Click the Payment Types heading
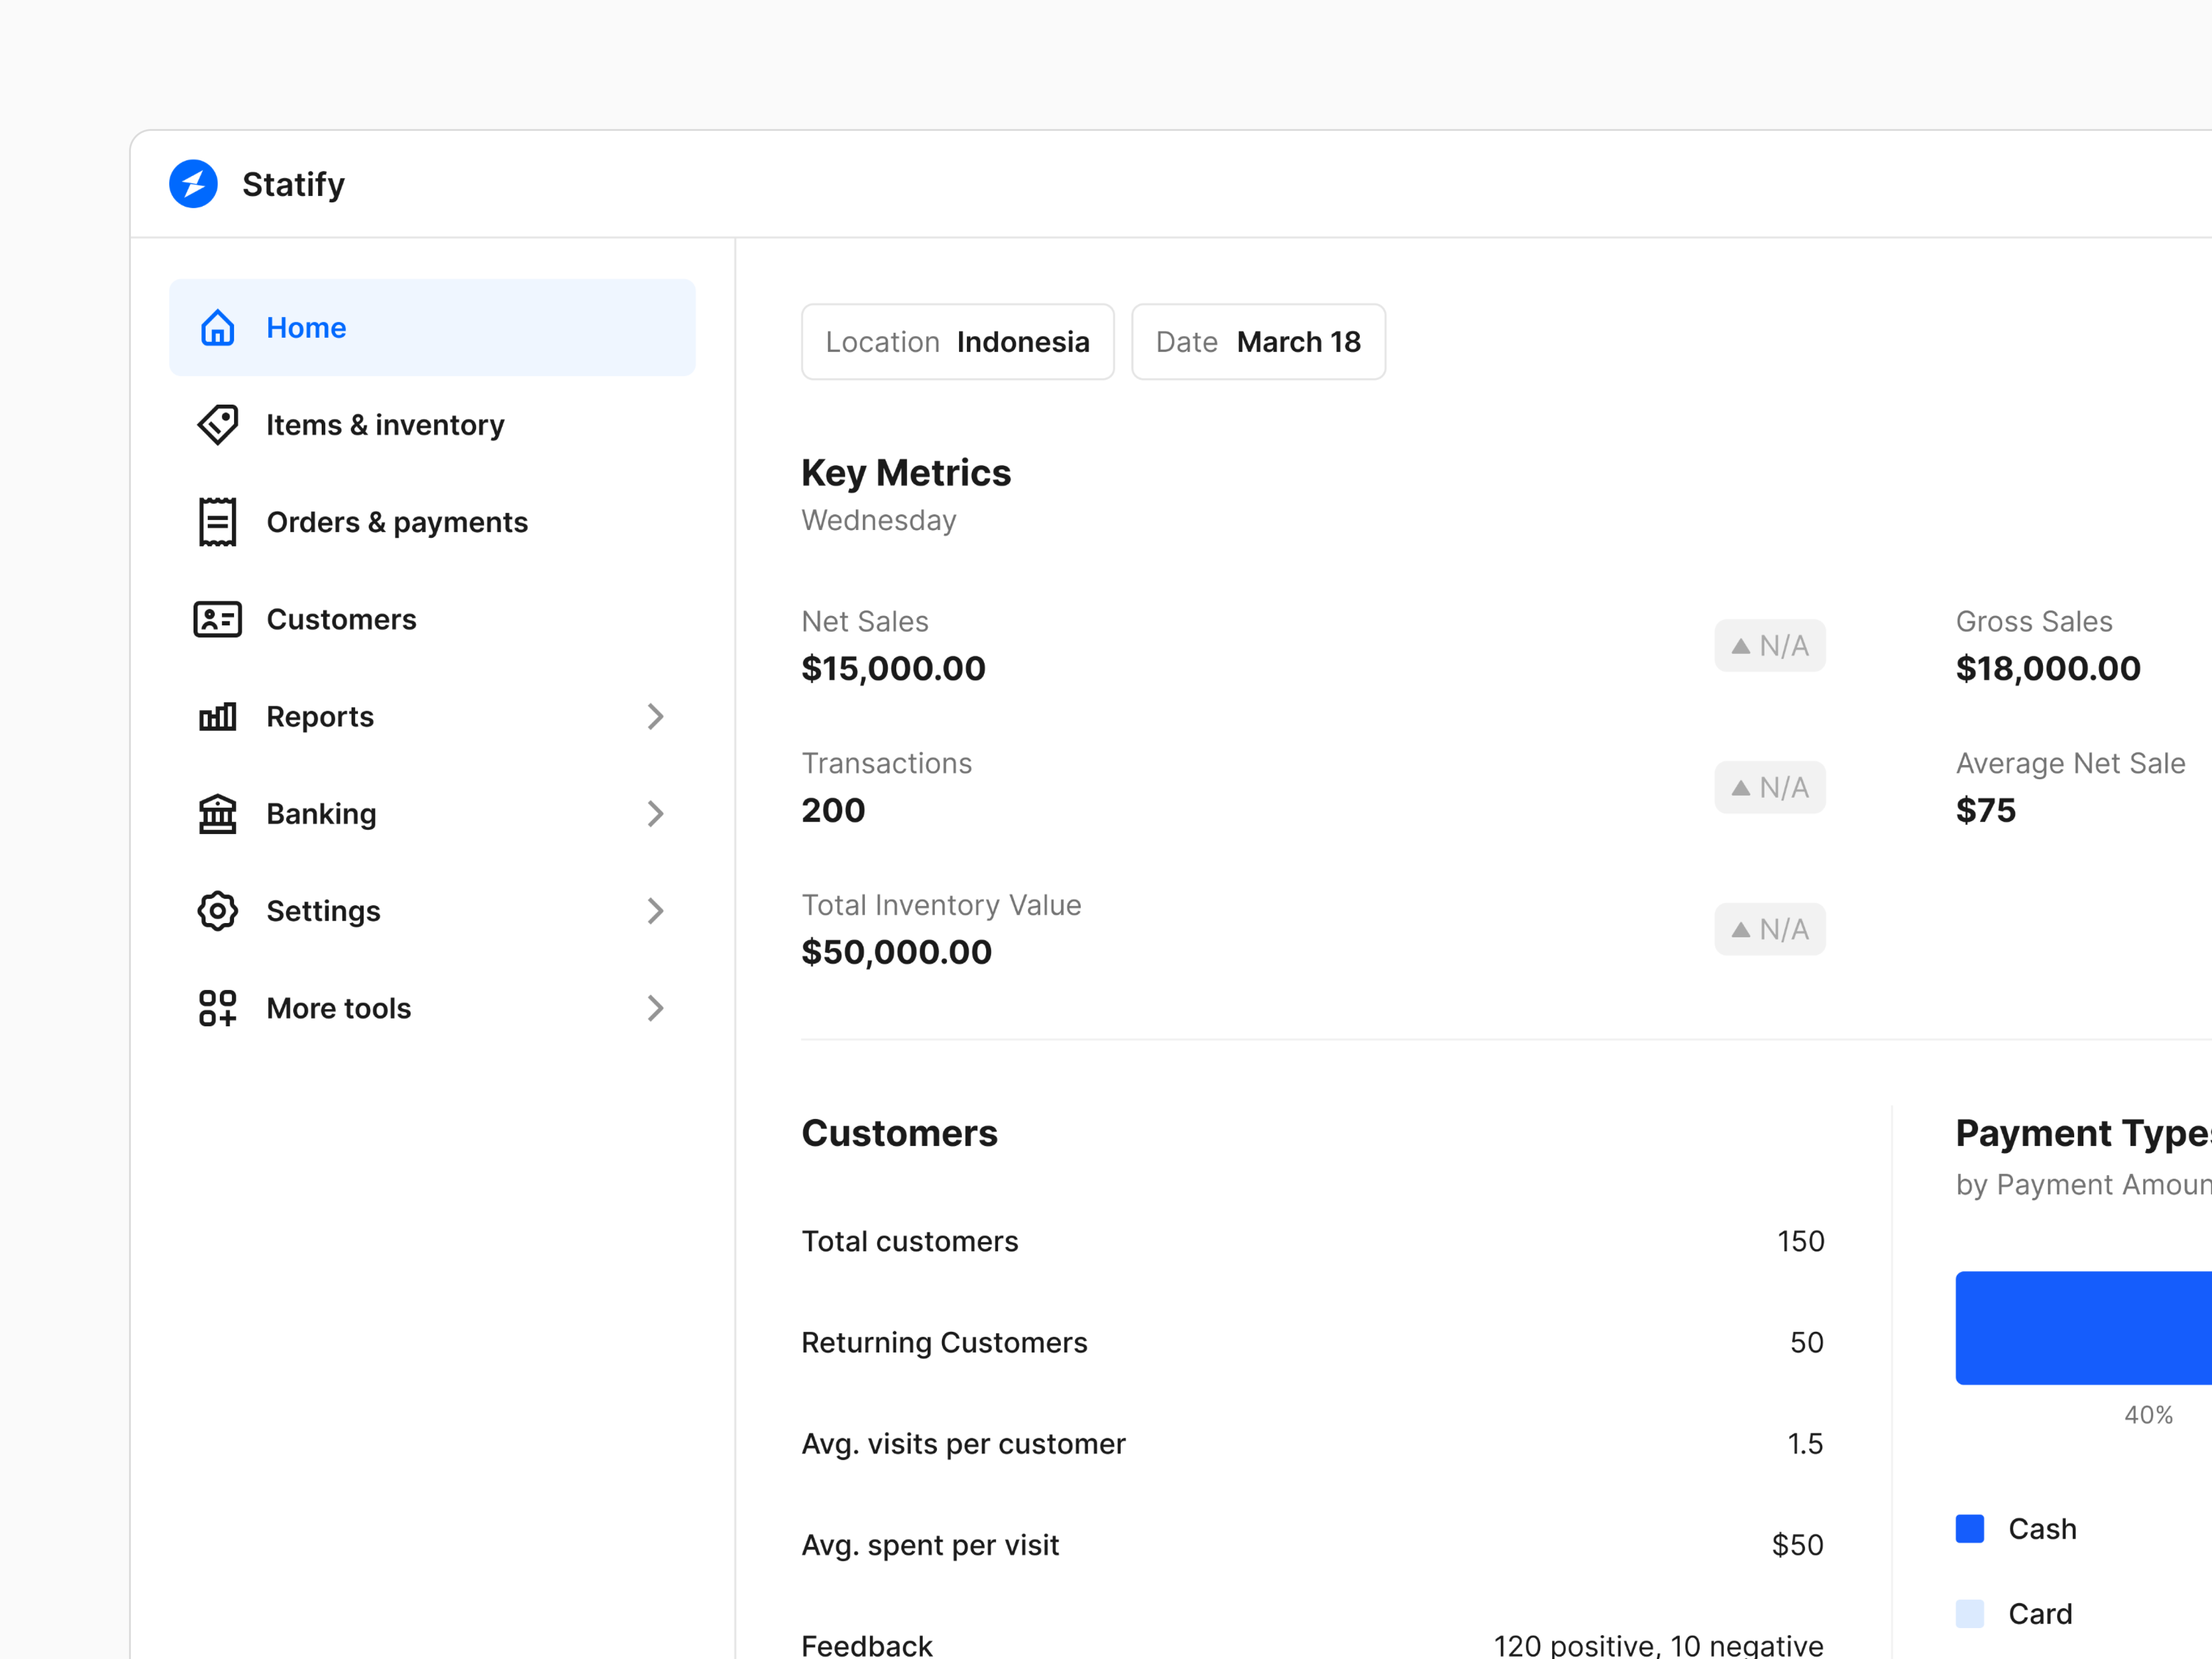 (2084, 1133)
